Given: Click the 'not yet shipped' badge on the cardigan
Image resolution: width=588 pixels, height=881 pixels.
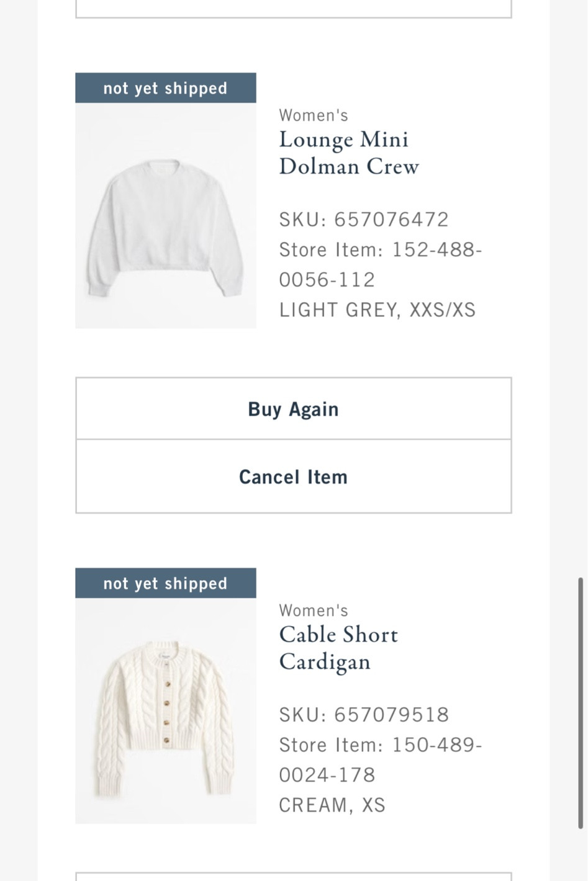Looking at the screenshot, I should 165,583.
